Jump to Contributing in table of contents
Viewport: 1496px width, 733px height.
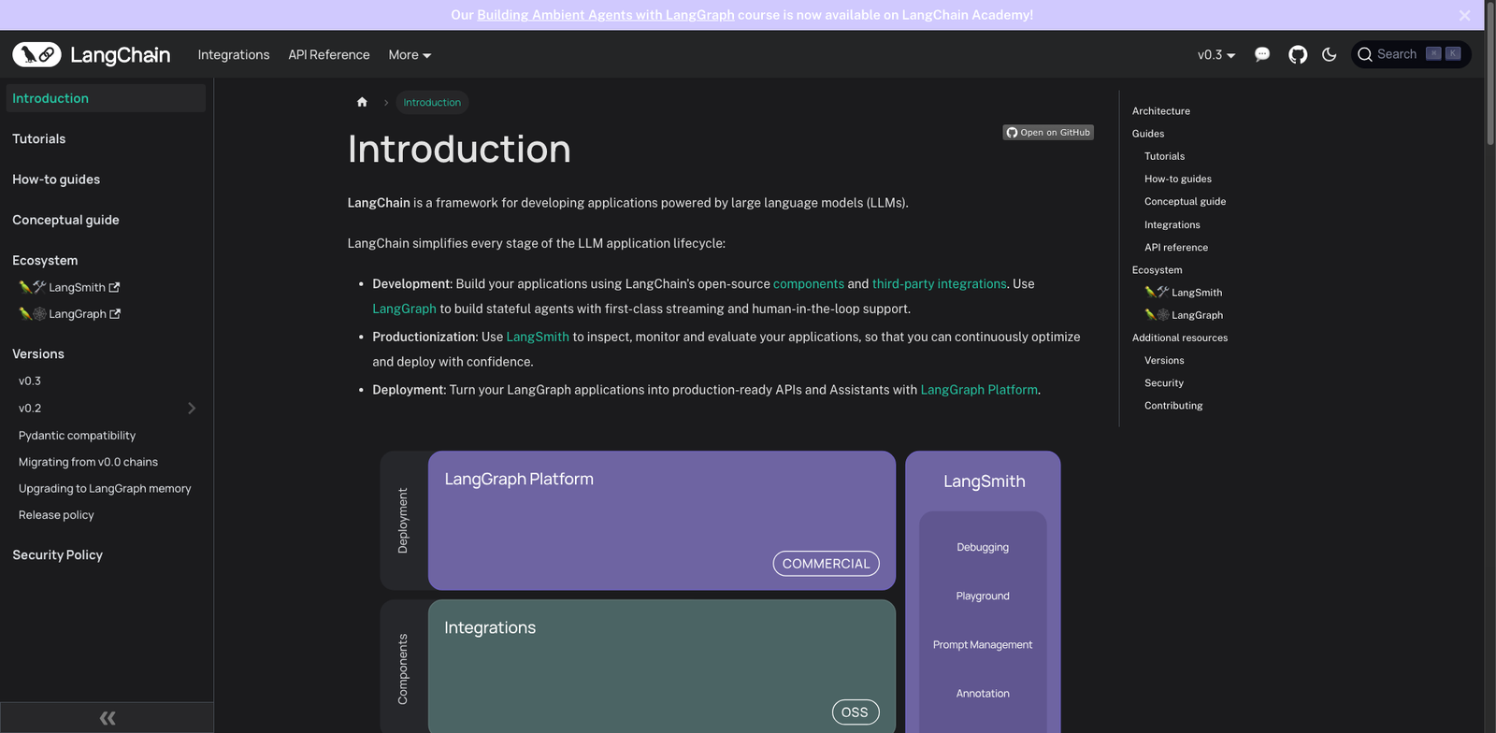(x=1173, y=405)
